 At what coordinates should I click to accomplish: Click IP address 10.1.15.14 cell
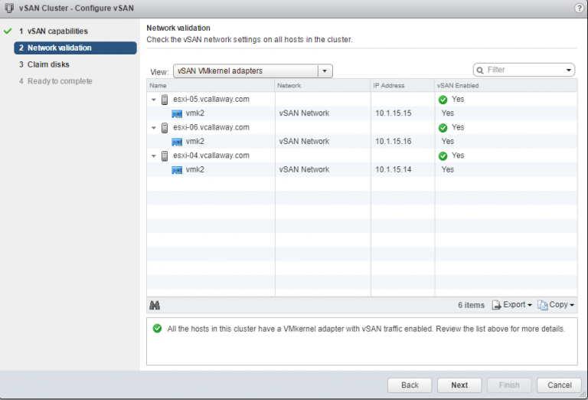(x=394, y=169)
